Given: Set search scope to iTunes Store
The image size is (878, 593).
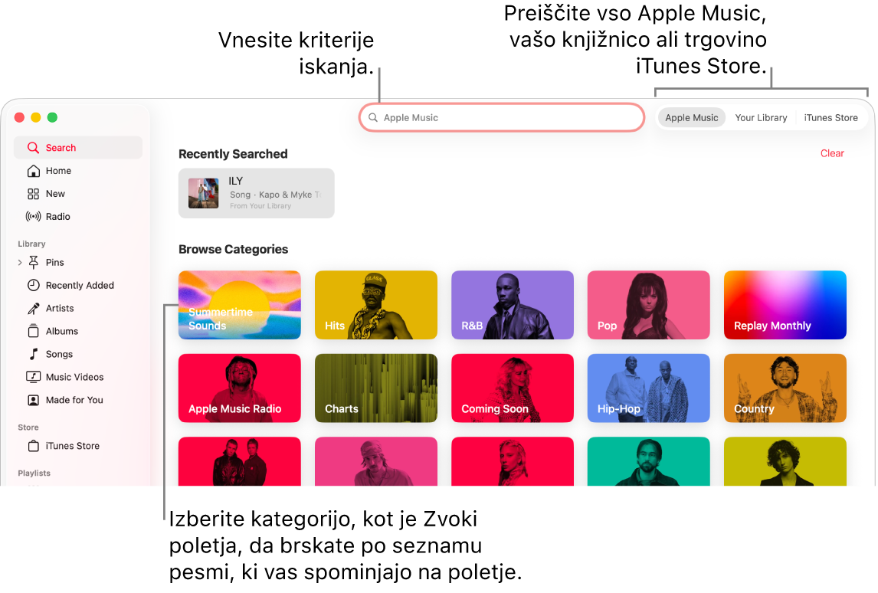Looking at the screenshot, I should (831, 117).
